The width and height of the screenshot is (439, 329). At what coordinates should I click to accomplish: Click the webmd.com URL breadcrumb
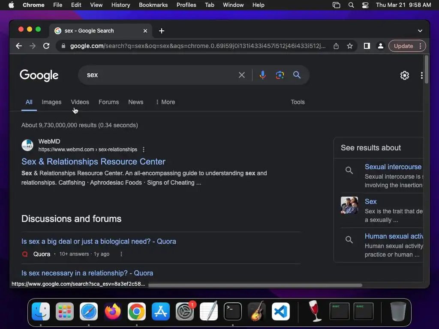click(87, 150)
